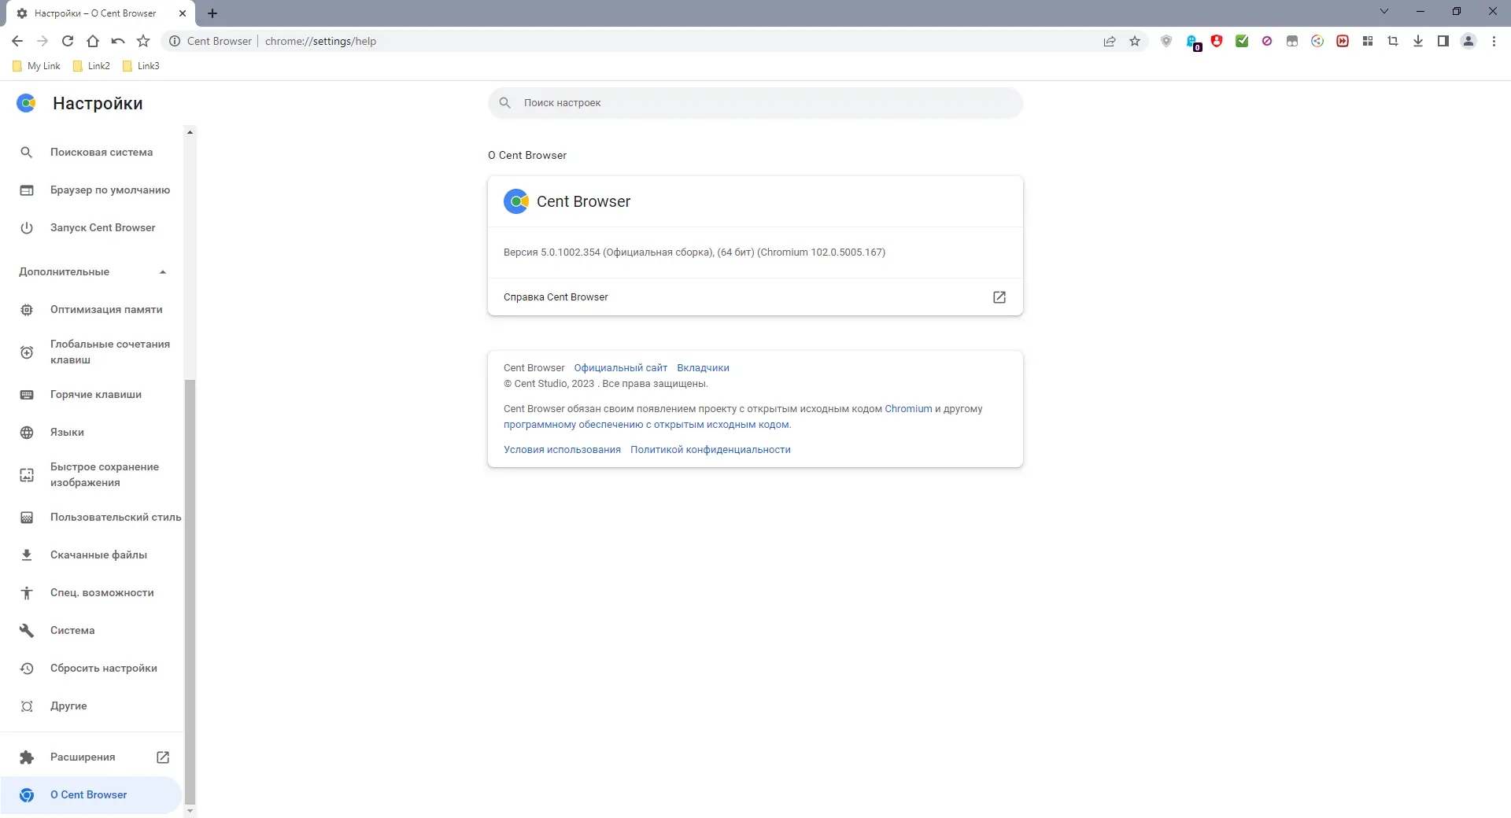Open downloads via the download arrow icon
The height and width of the screenshot is (818, 1511).
[1418, 41]
